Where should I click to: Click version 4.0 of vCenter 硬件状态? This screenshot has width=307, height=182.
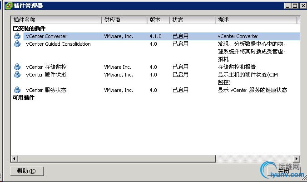tap(153, 75)
